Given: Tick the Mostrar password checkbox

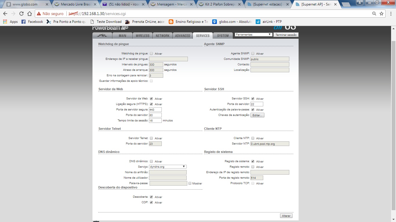Looking at the screenshot, I should click(190, 183).
